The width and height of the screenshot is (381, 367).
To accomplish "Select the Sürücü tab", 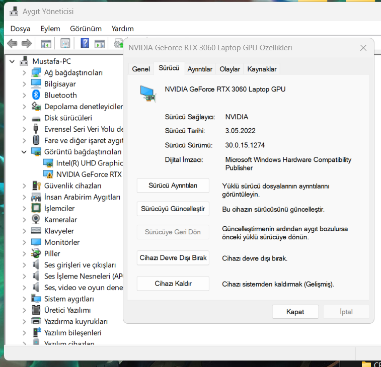I will click(169, 68).
